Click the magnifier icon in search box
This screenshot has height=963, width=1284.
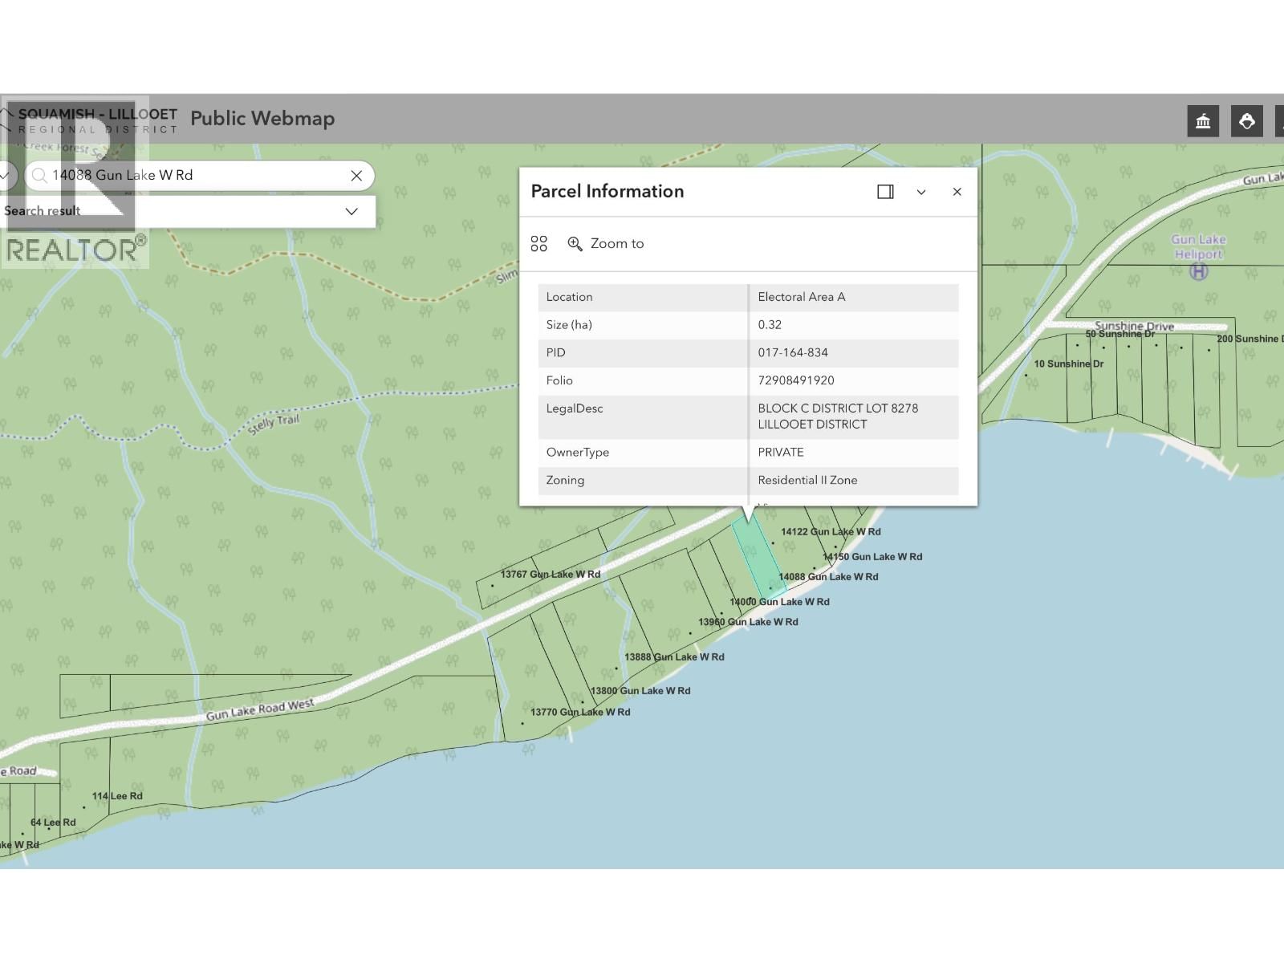click(39, 176)
